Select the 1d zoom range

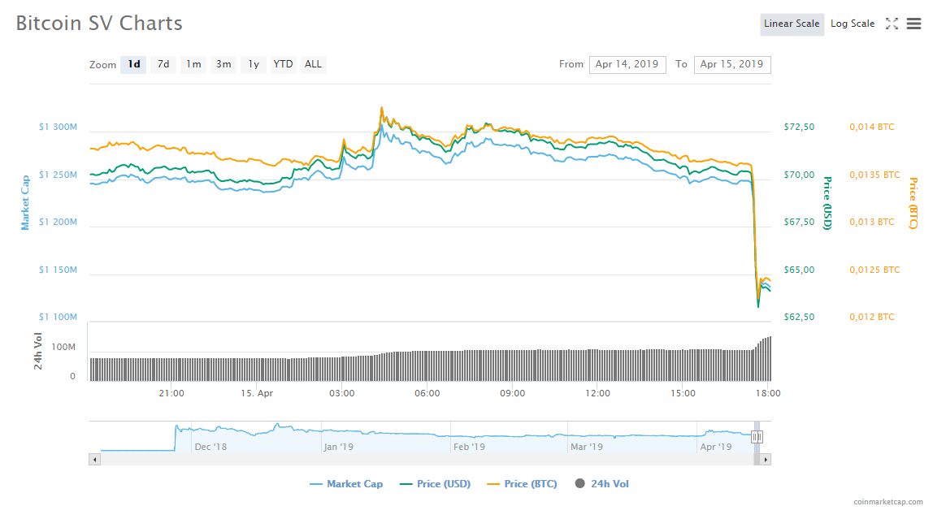click(133, 64)
